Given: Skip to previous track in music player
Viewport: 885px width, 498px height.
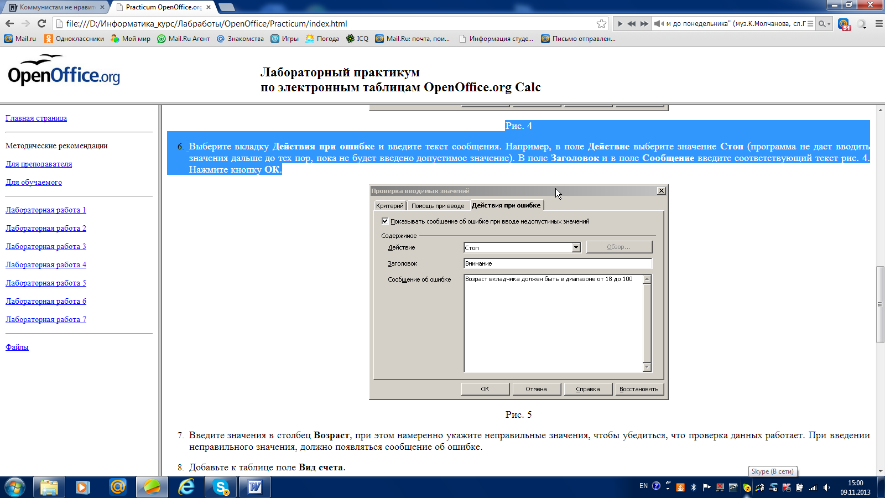Looking at the screenshot, I should 632,24.
